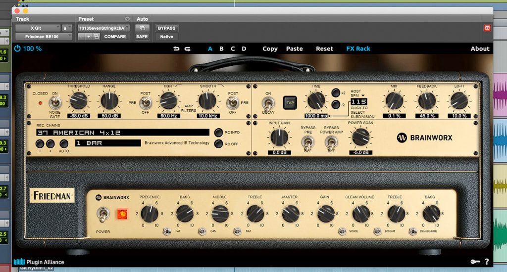Click the previous preset minus button
This screenshot has width=507, height=272.
(81, 37)
